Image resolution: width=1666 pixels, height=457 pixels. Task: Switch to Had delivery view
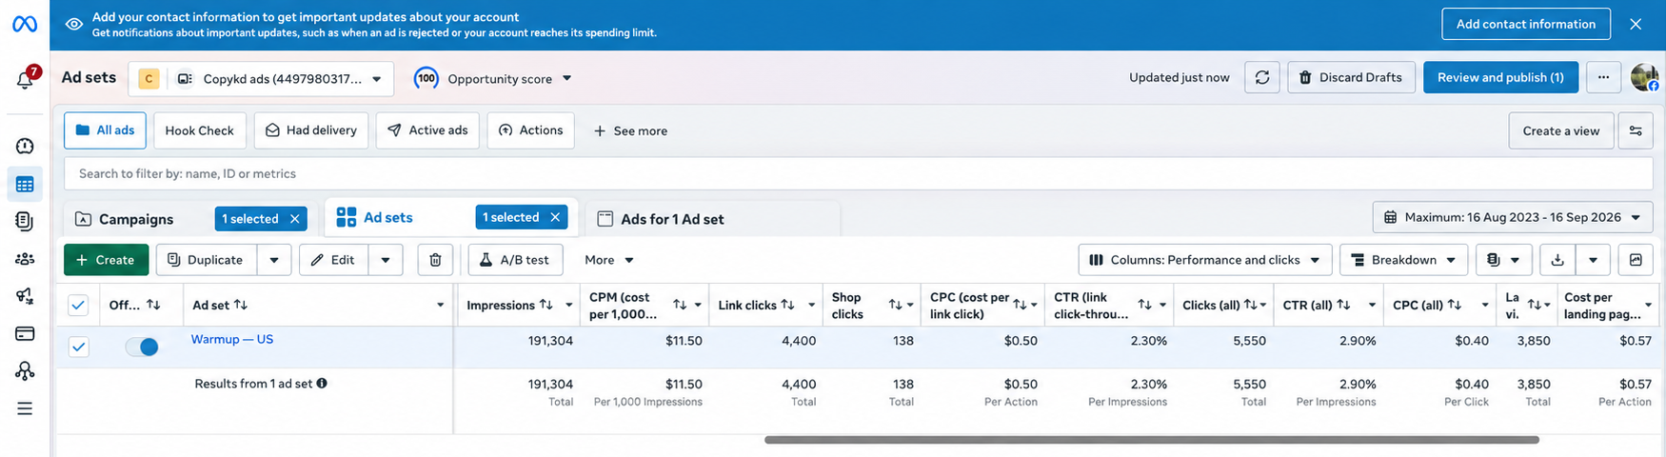(310, 130)
